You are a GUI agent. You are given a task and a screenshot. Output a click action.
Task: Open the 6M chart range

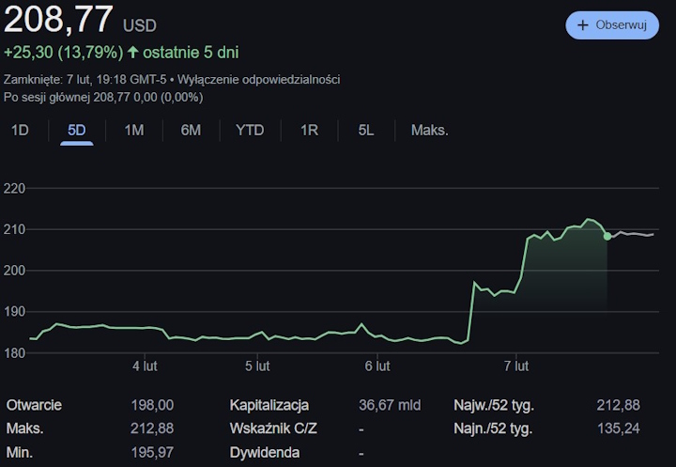191,131
